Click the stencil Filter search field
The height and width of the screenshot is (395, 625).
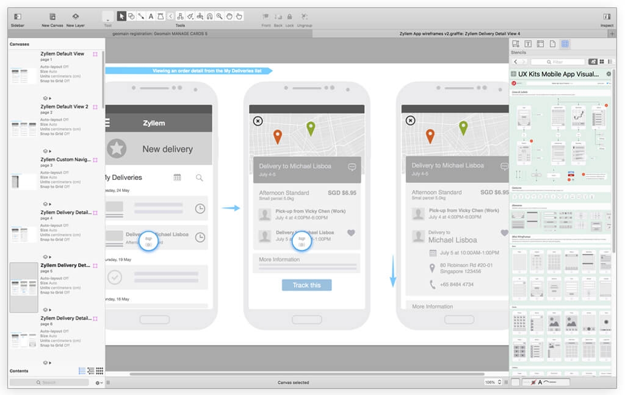coord(558,62)
